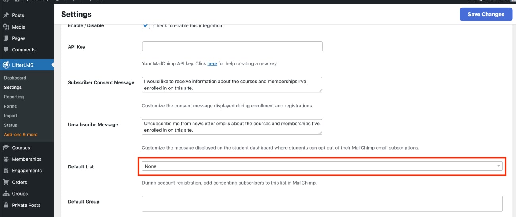
Task: Select the Settings submenu item
Action: pos(13,88)
